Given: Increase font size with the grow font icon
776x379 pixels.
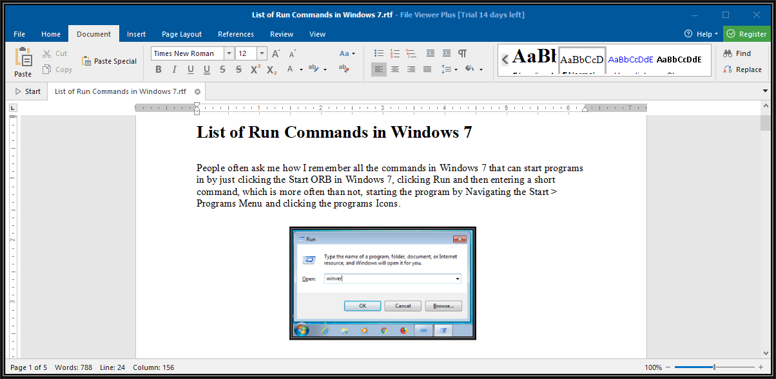Looking at the screenshot, I should point(276,53).
